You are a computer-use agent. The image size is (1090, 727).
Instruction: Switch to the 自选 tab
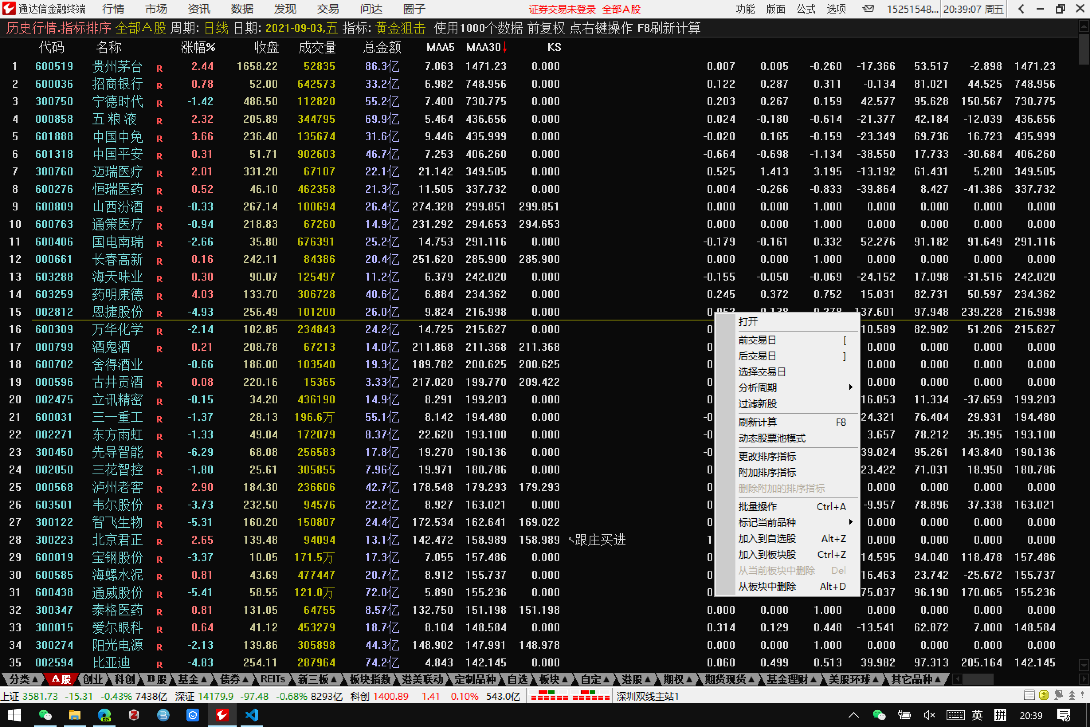pyautogui.click(x=517, y=679)
